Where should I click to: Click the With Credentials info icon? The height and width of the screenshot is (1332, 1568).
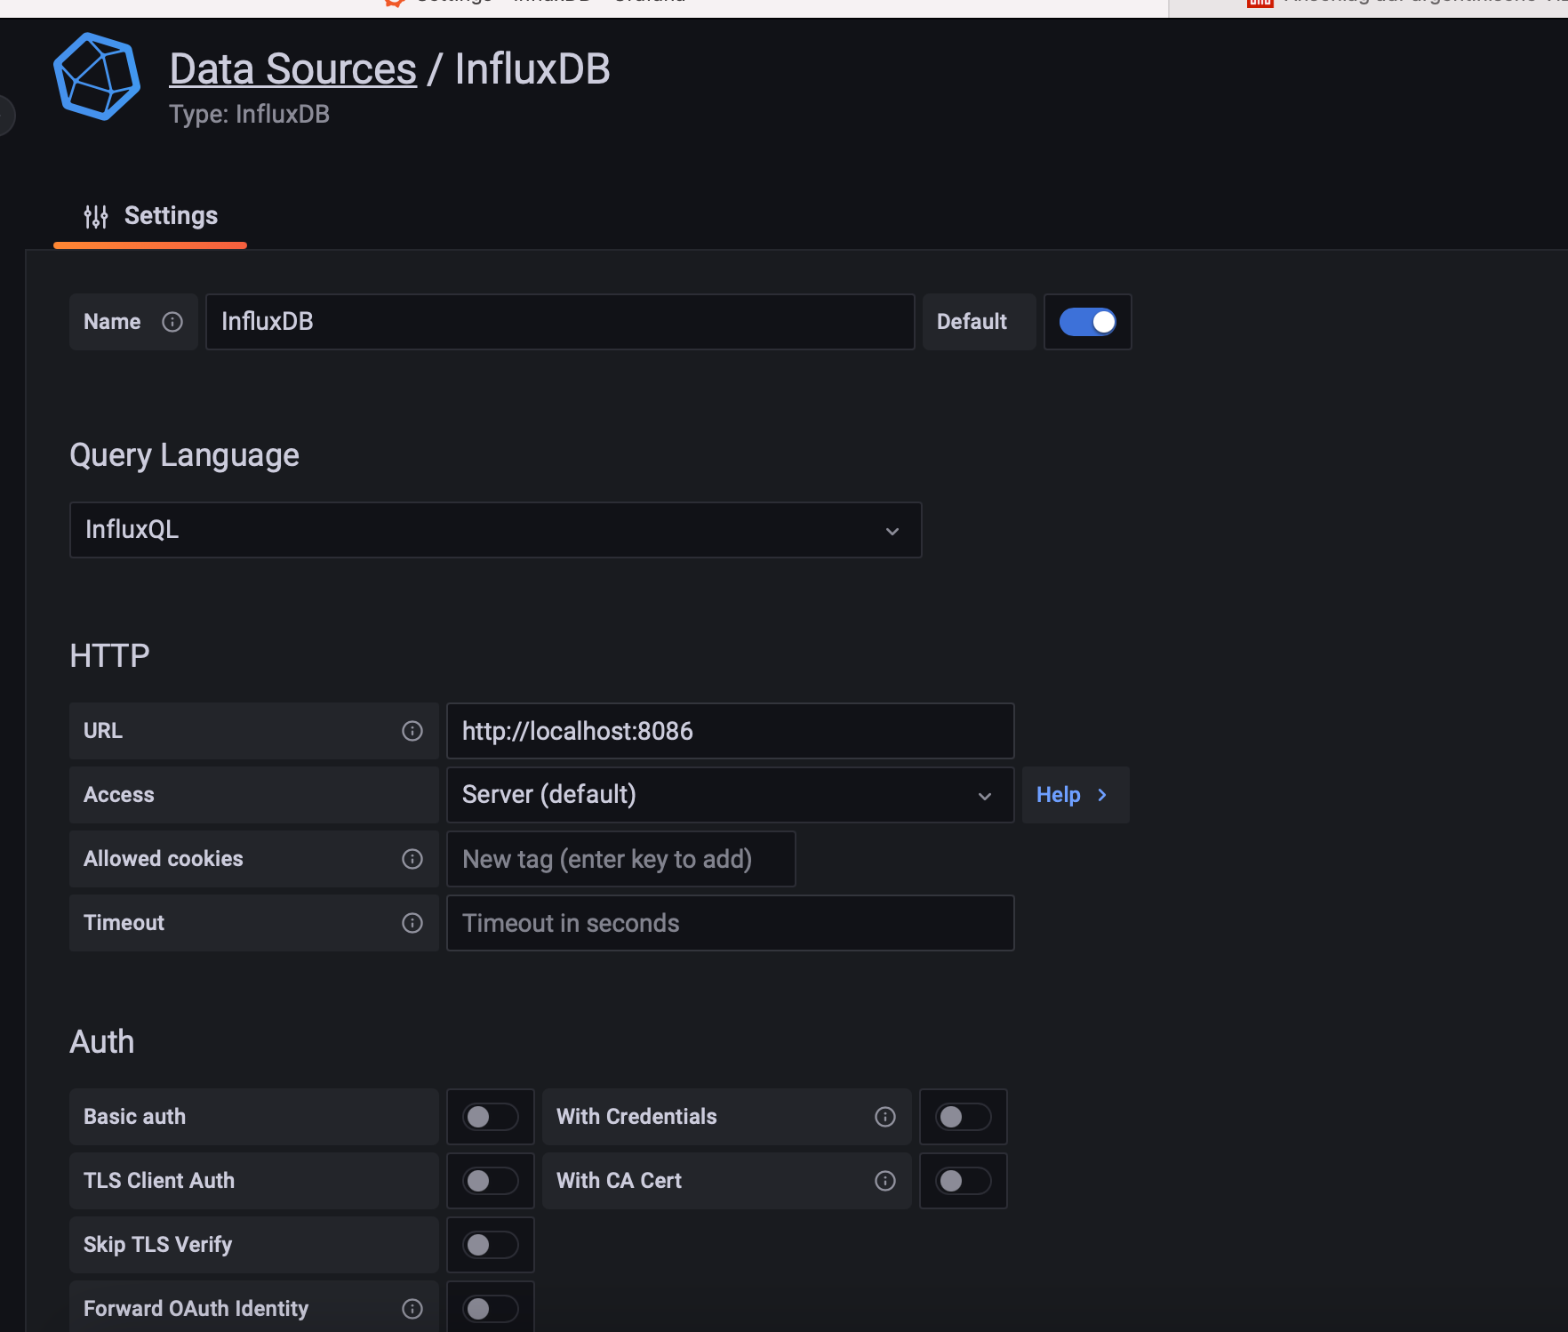[x=885, y=1117]
